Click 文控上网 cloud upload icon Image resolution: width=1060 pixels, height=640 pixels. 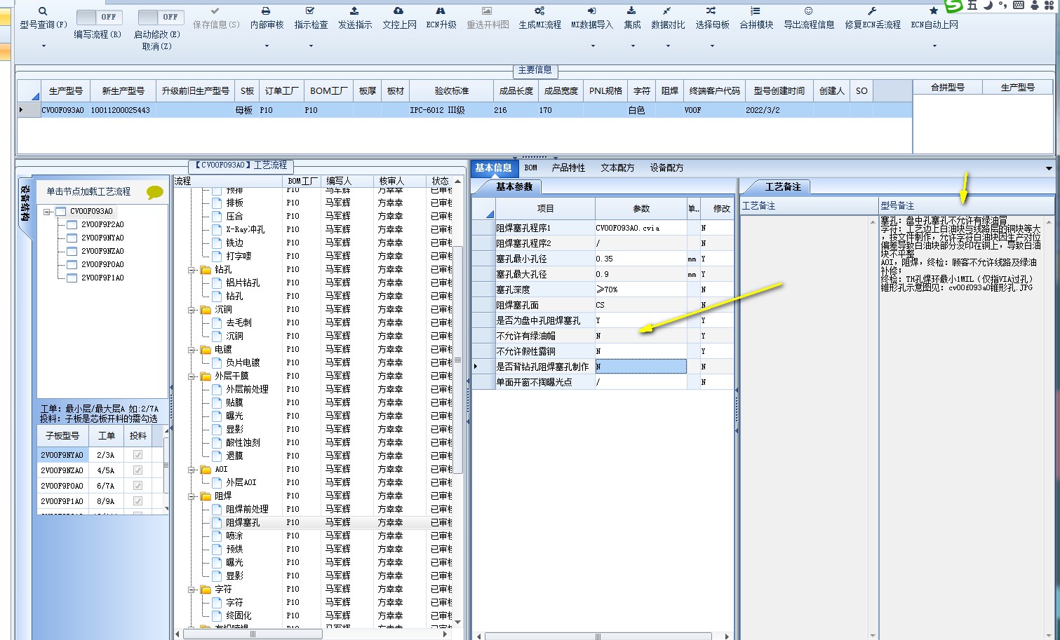(398, 11)
